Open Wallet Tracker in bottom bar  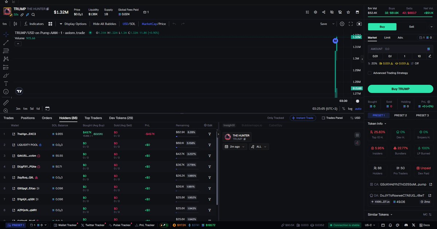pyautogui.click(x=65, y=225)
